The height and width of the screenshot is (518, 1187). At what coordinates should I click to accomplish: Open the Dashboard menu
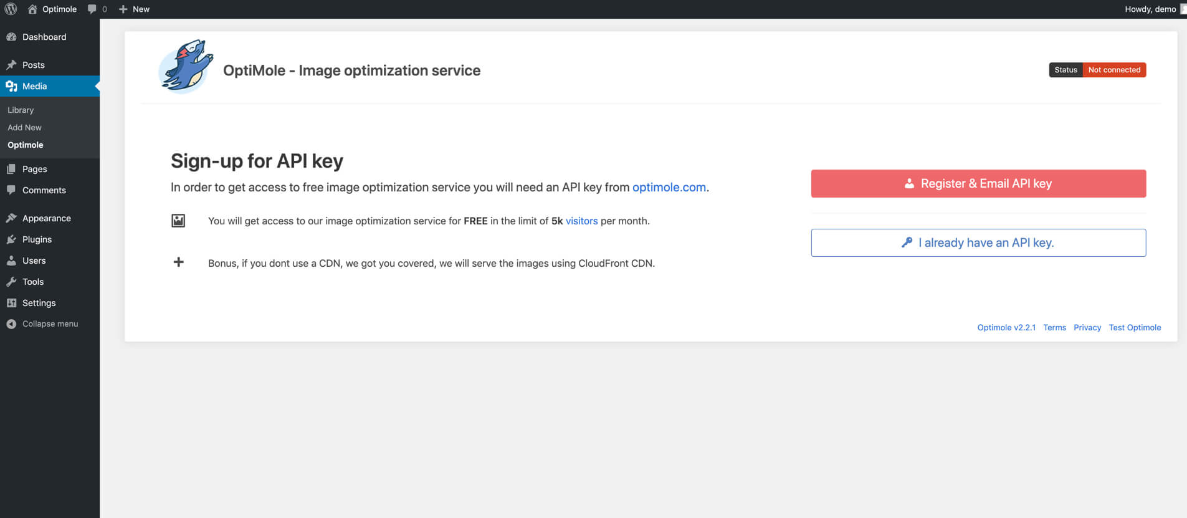tap(50, 37)
